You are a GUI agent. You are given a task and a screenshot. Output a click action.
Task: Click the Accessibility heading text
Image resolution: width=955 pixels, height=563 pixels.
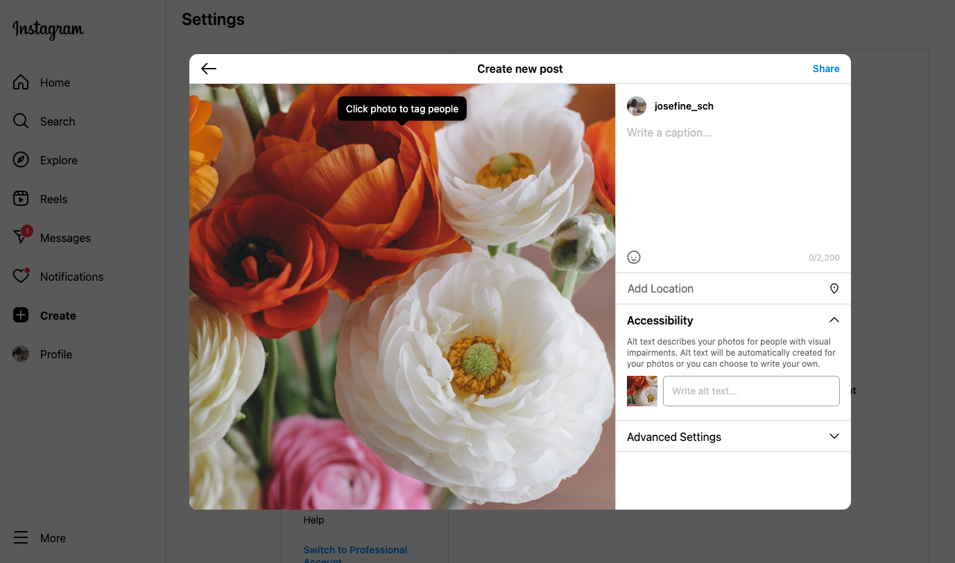pyautogui.click(x=660, y=320)
